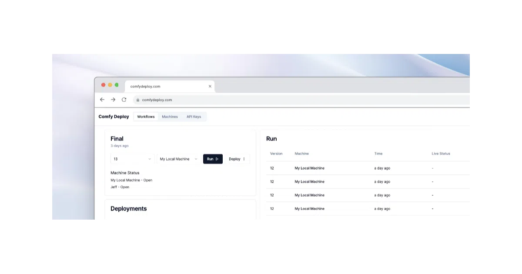Open the API Keys tab
The image size is (522, 274).
194,117
